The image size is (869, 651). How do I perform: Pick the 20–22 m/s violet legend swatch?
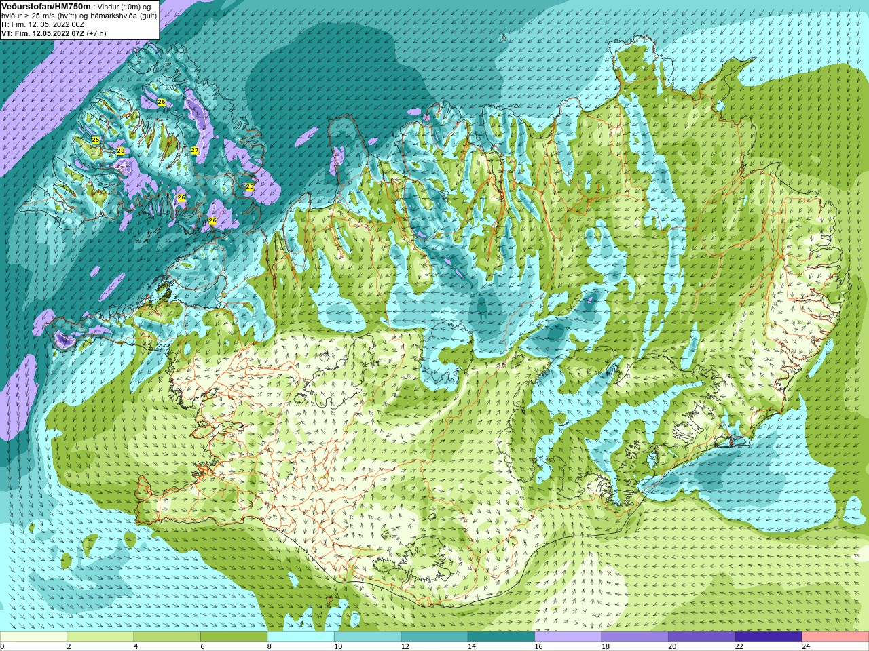tap(702, 637)
